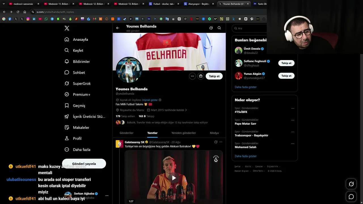Switch to the Gönderiler tab
This screenshot has height=204, width=363.
(x=126, y=133)
